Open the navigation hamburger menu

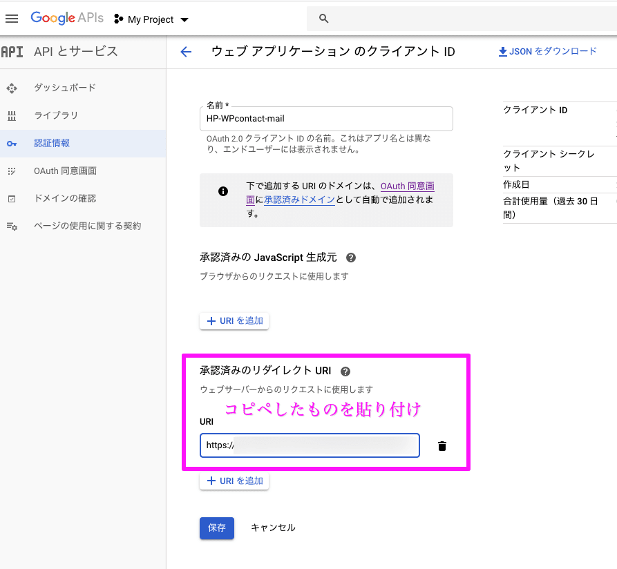coord(12,19)
